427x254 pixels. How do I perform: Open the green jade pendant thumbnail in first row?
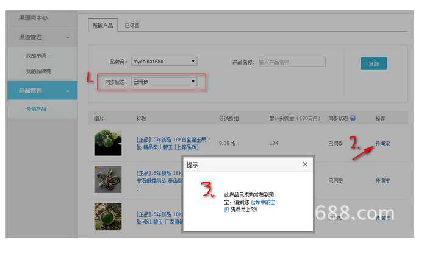pos(108,143)
